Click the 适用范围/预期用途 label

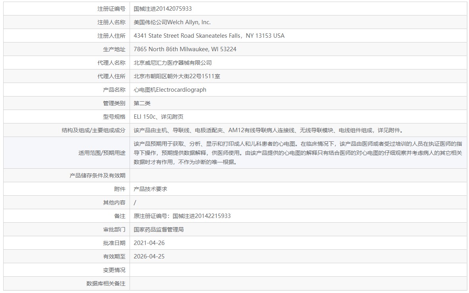pyautogui.click(x=102, y=153)
